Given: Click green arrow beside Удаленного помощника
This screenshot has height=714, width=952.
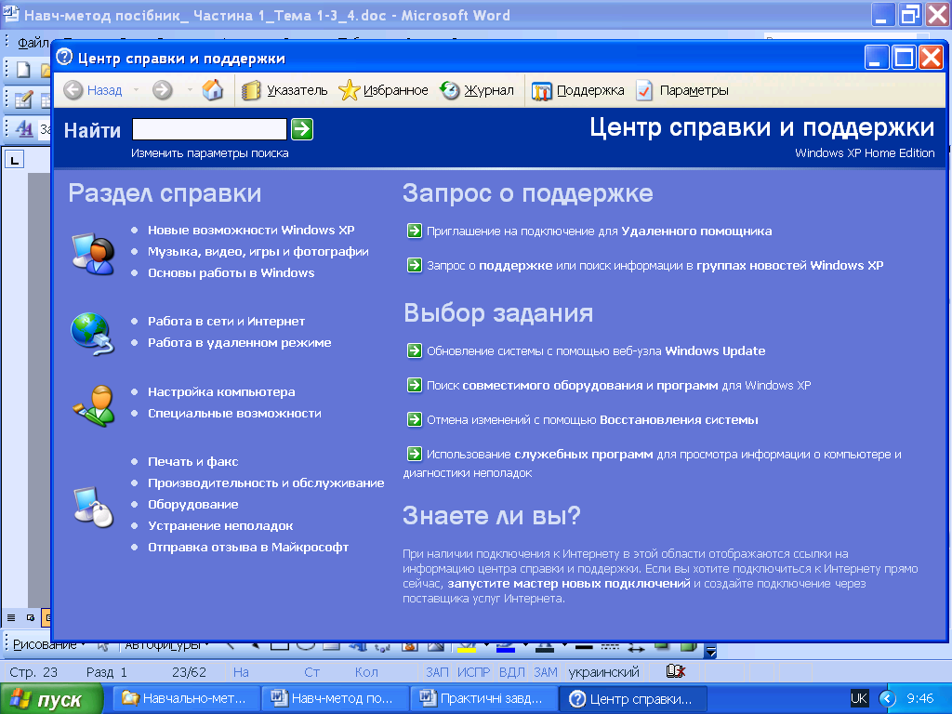Looking at the screenshot, I should coord(414,231).
